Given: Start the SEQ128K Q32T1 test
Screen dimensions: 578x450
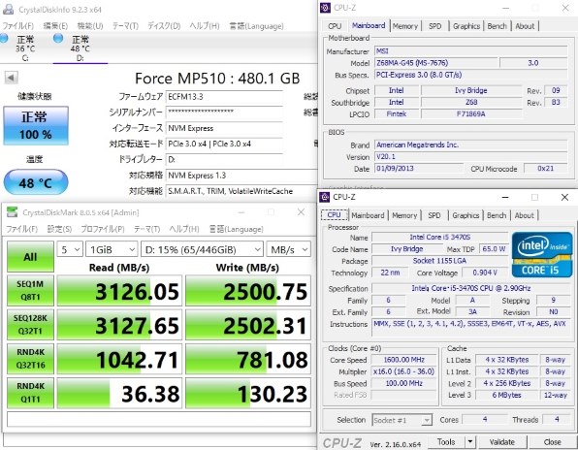Looking at the screenshot, I should (x=30, y=324).
